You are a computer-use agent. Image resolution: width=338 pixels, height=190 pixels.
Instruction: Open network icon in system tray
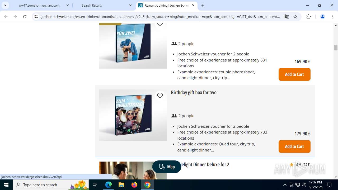tap(298, 185)
